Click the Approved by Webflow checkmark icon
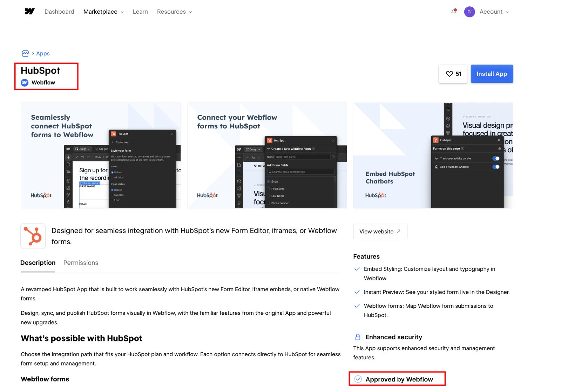 coord(358,379)
